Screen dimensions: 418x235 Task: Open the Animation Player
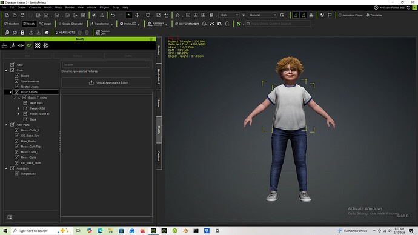(351, 15)
